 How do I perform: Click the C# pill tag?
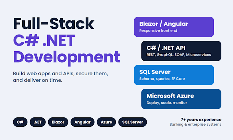pos(20,122)
